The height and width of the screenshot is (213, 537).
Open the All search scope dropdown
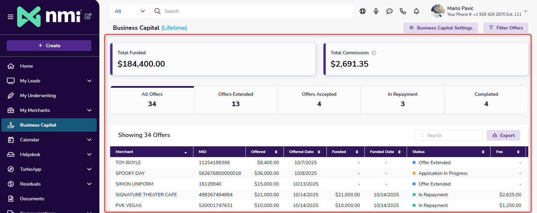point(130,11)
